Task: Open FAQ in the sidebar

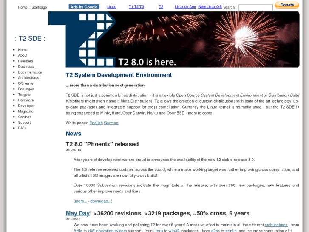Action: [22, 128]
